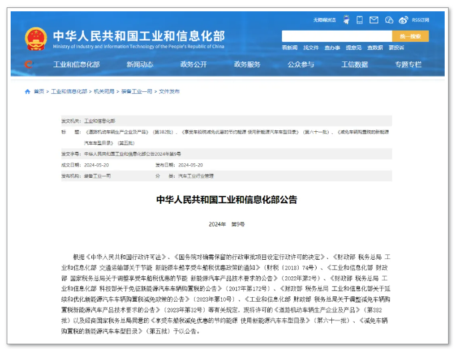Viewport: 454px width, 349px height.
Task: Select the 政务公开 navigation item
Action: click(x=193, y=65)
